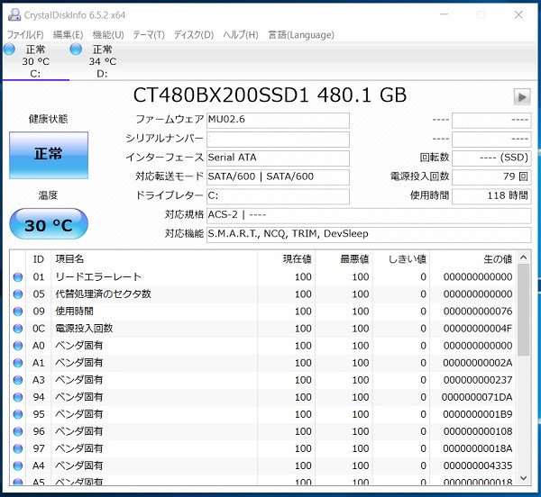Open the 言語(Language) menu

point(301,35)
